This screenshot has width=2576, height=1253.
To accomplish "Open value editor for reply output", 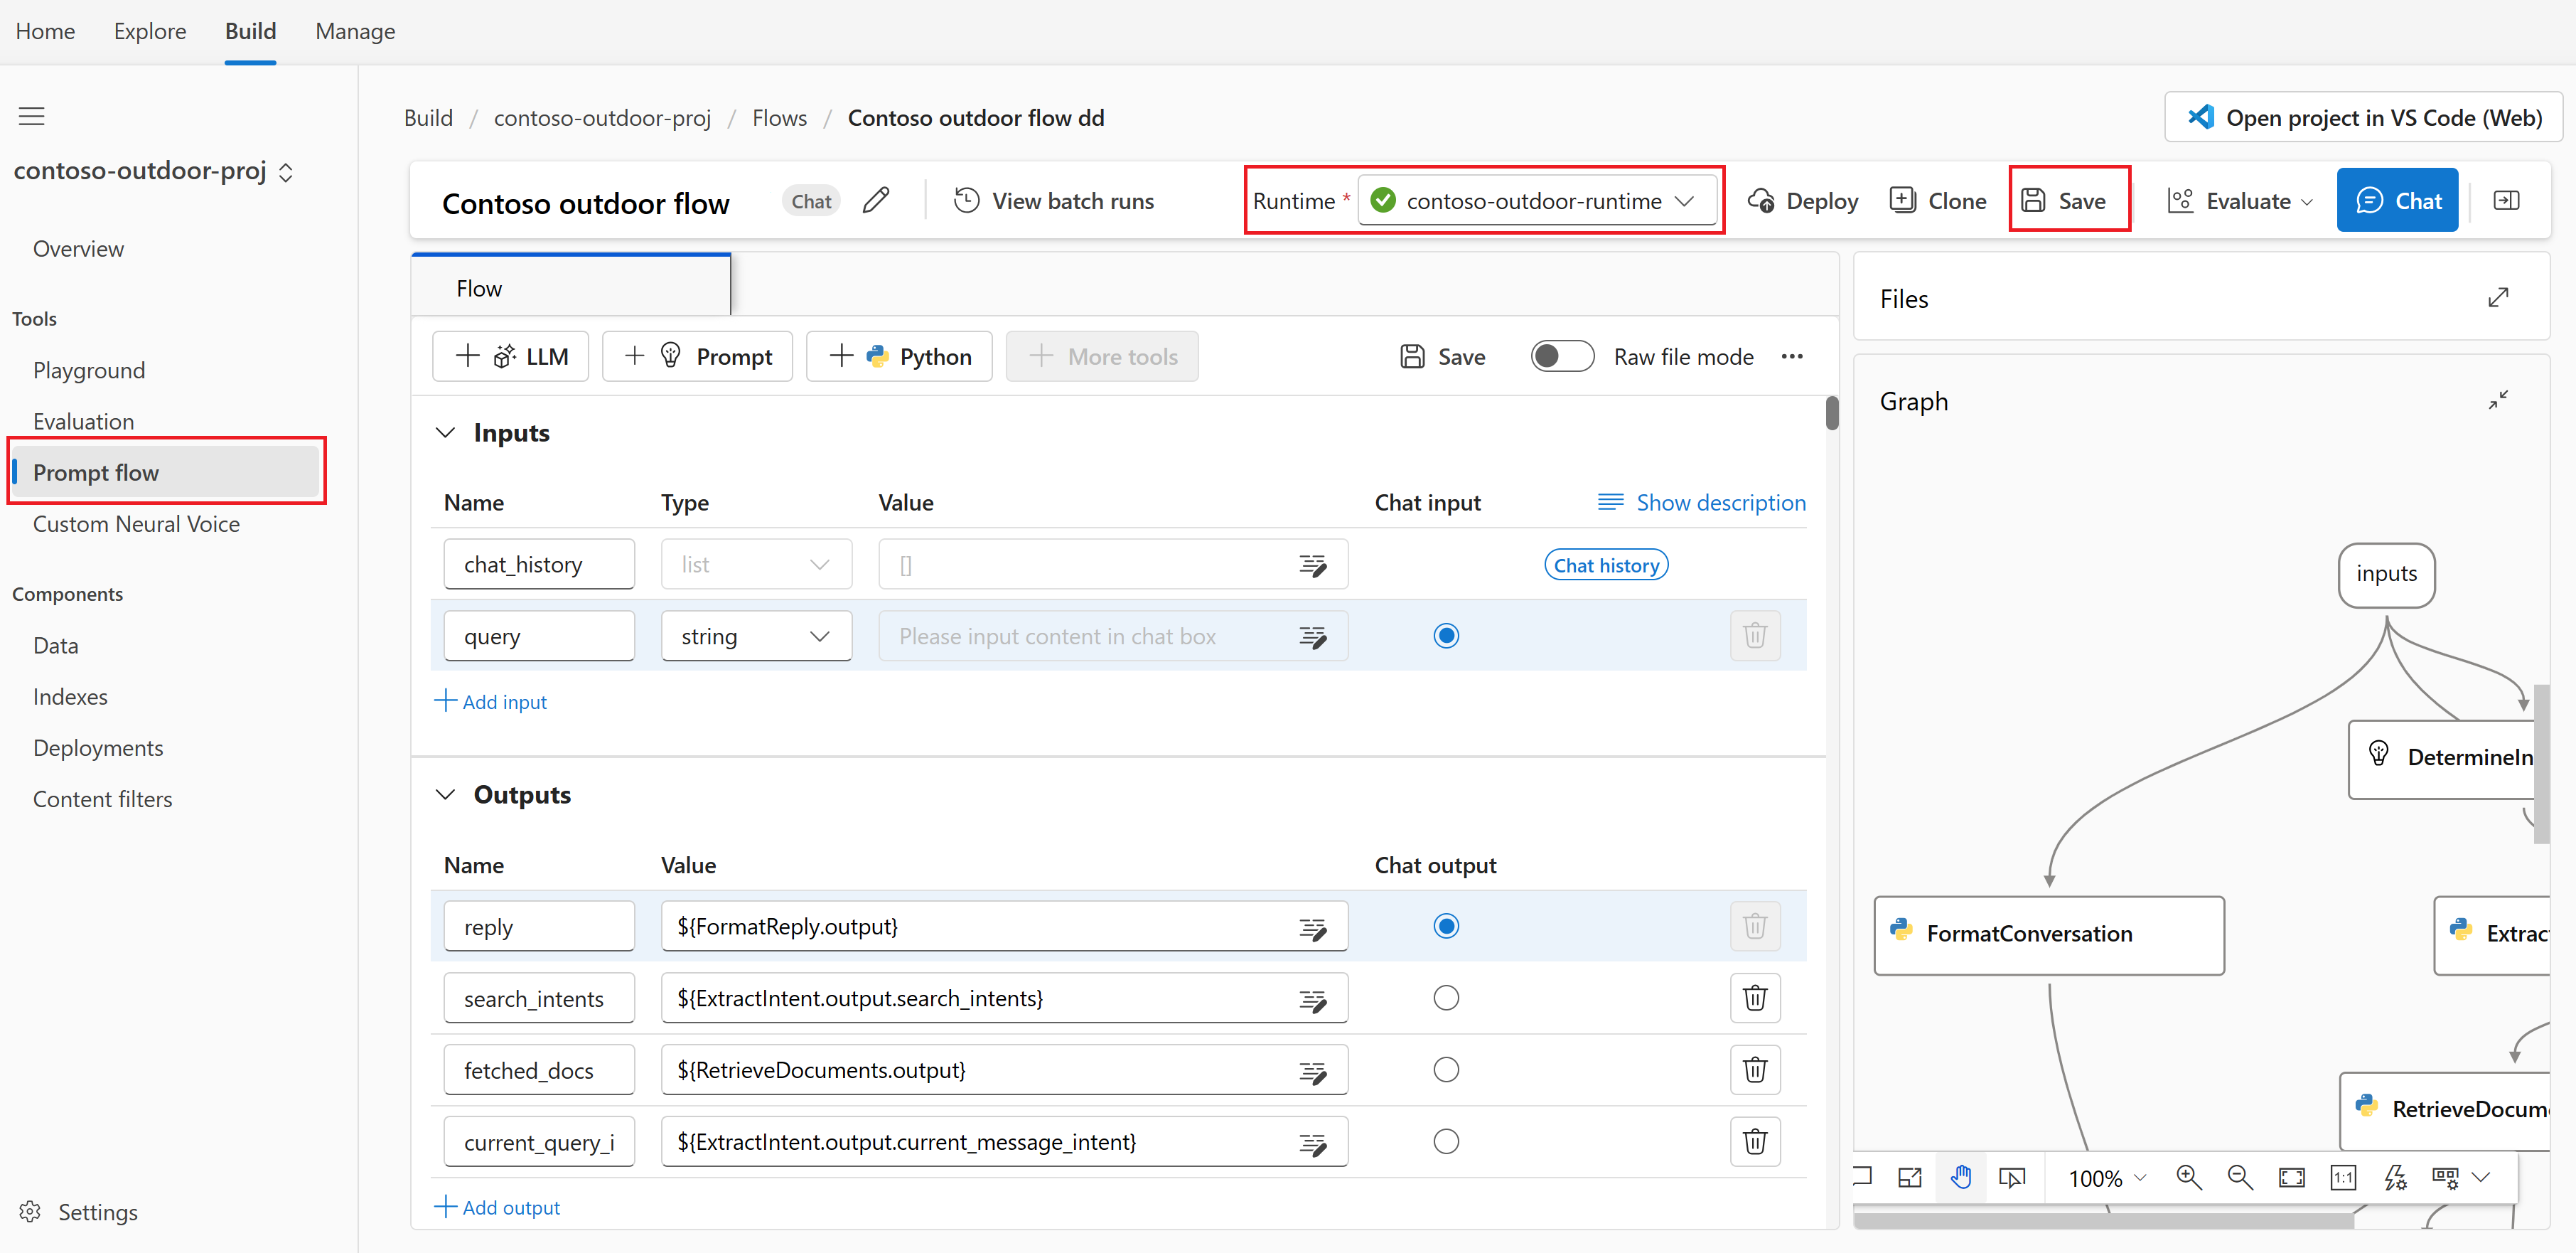I will tap(1313, 928).
